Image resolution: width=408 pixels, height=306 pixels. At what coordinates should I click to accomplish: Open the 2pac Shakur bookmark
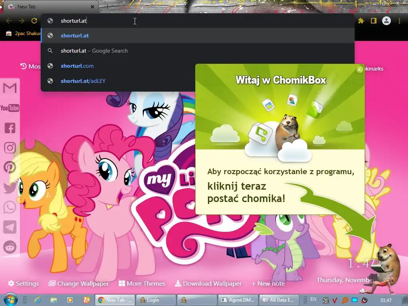(24, 33)
